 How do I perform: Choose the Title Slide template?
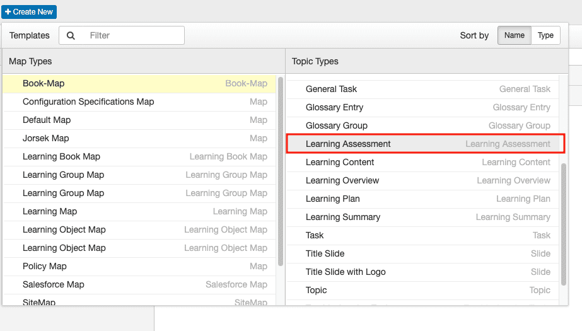point(422,253)
